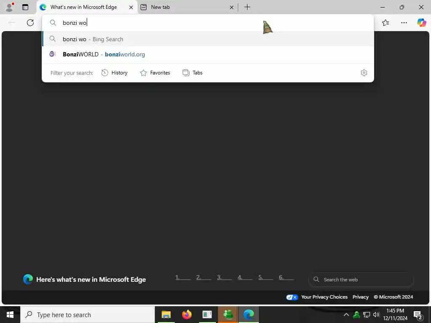This screenshot has height=323, width=431.
Task: Click the Microsoft Edge taskbar icon
Action: 249,315
